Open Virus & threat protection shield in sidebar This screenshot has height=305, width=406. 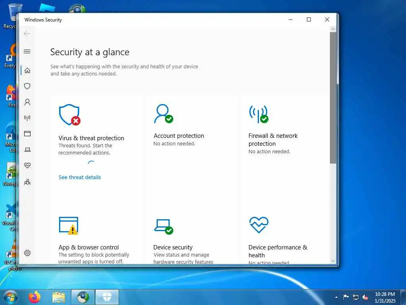(27, 86)
